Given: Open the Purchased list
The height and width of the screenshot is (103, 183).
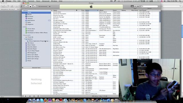Looking at the screenshot, I should pyautogui.click(x=30, y=31).
